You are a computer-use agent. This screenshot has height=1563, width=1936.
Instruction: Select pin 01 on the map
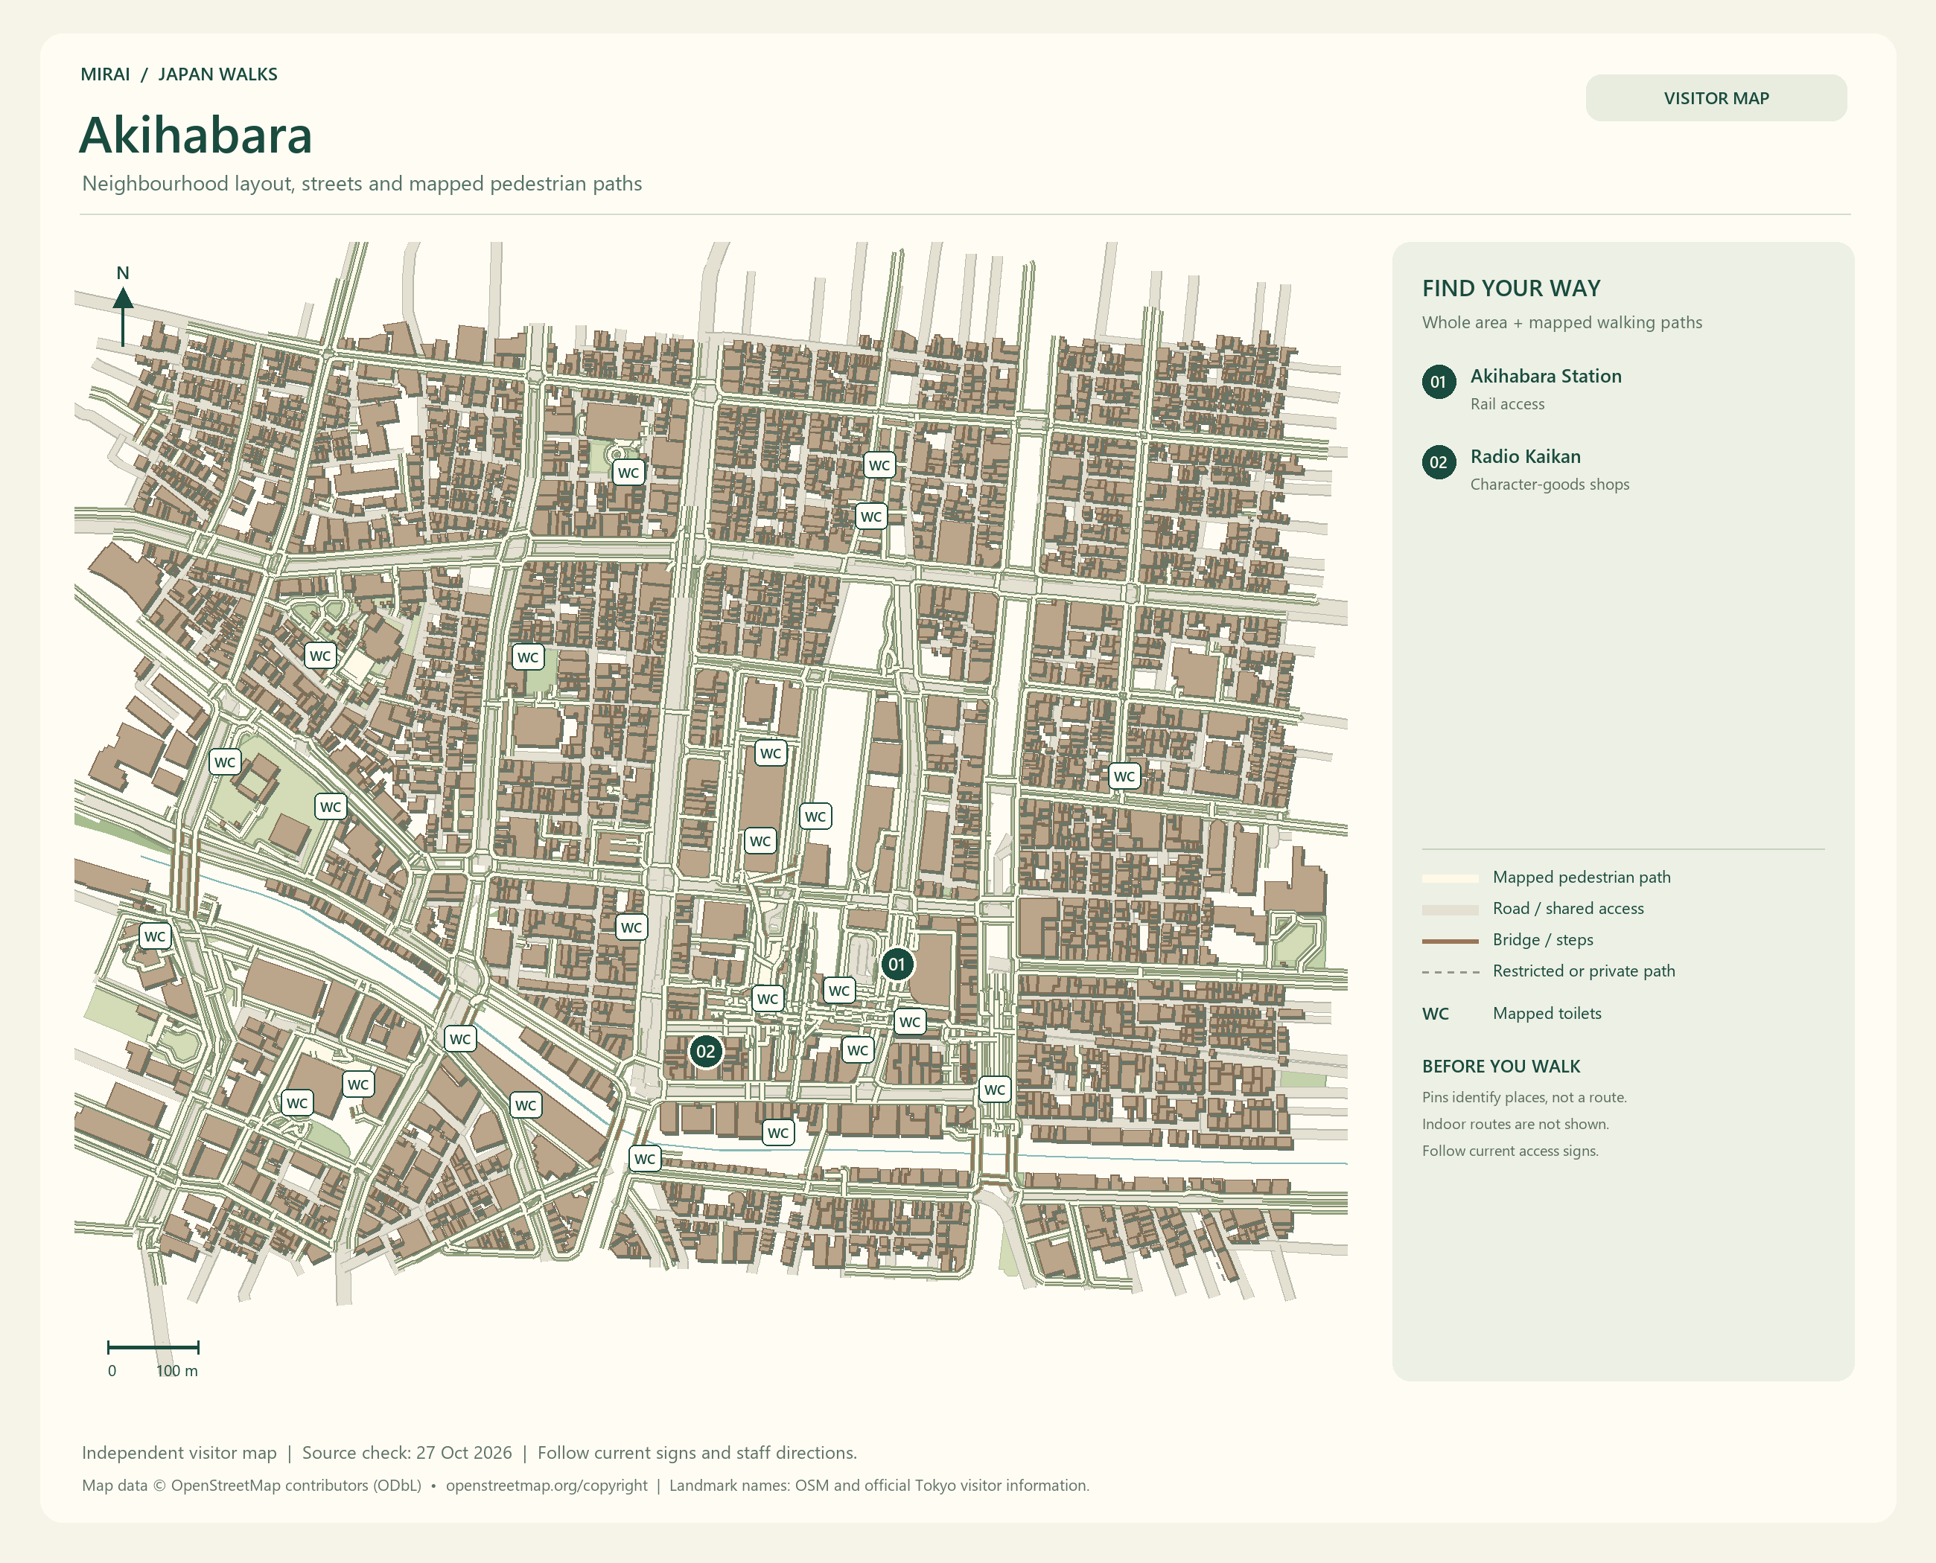click(x=897, y=965)
